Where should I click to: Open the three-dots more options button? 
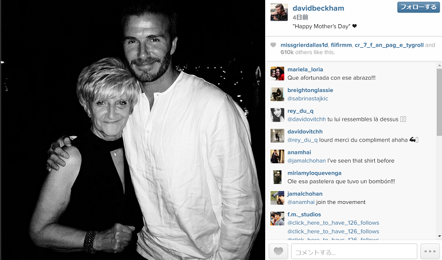click(x=430, y=252)
